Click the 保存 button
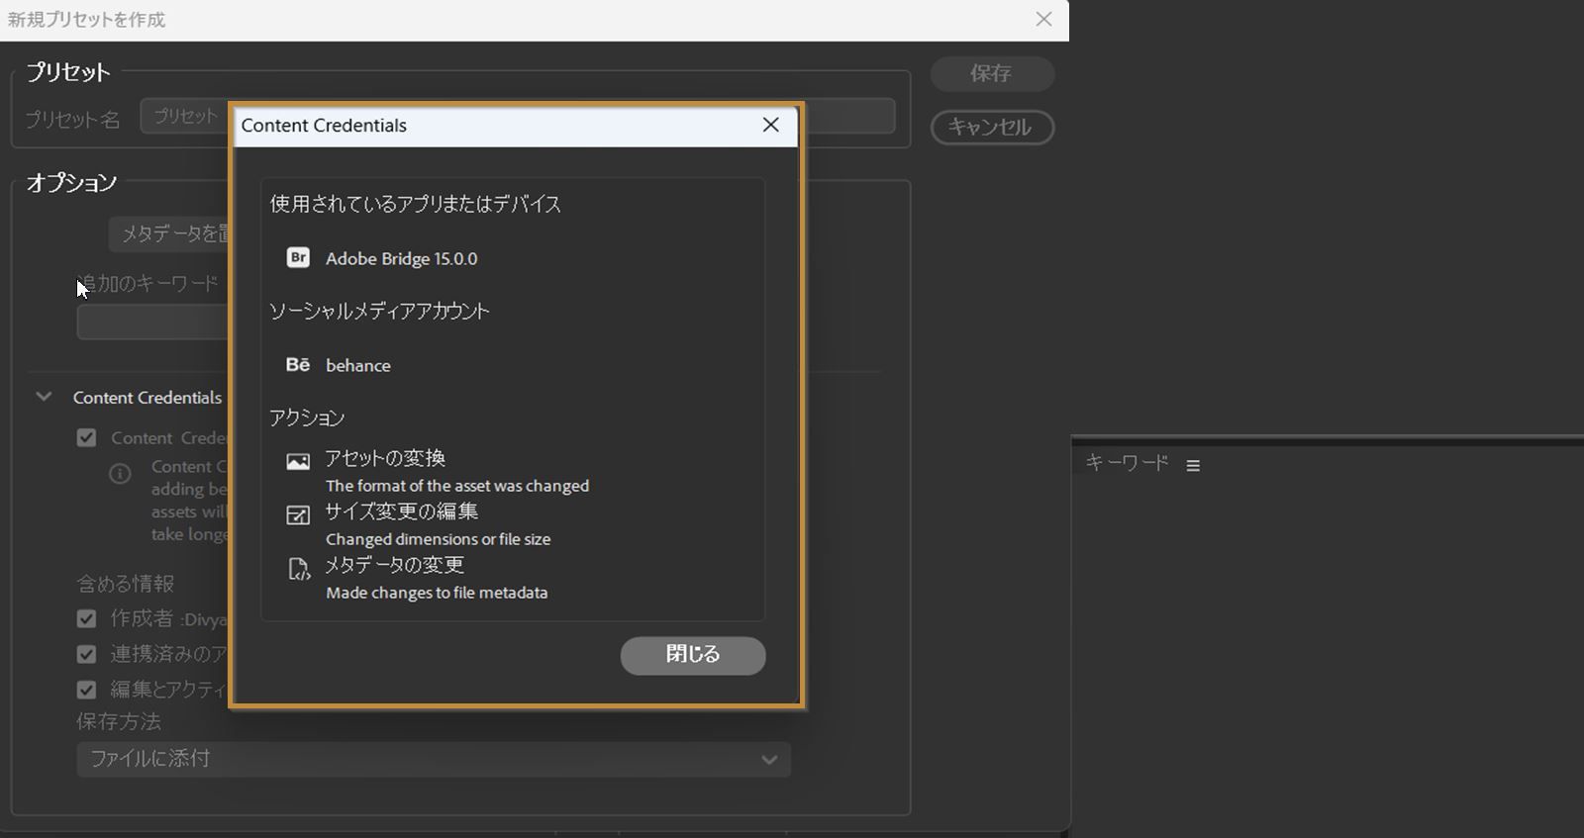This screenshot has height=838, width=1584. pyautogui.click(x=992, y=73)
